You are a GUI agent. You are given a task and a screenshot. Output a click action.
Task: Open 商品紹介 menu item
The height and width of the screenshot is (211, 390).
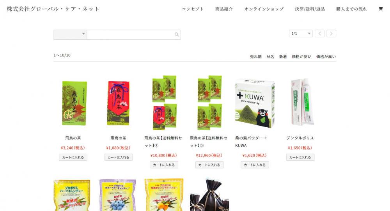224,9
